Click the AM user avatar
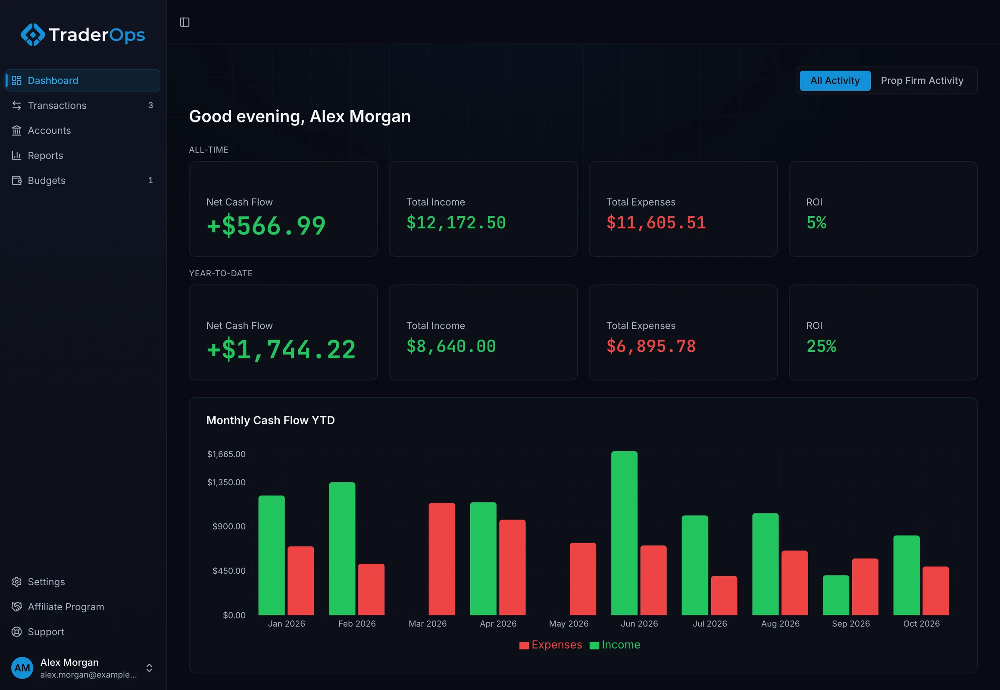This screenshot has width=1000, height=690. point(22,668)
